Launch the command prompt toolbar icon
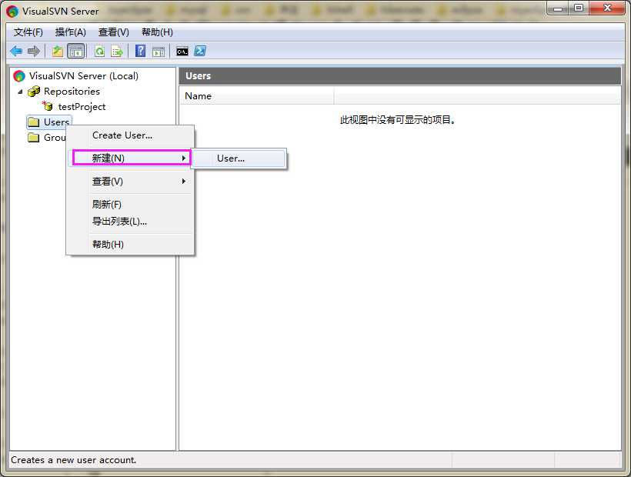The width and height of the screenshot is (631, 477). point(182,52)
